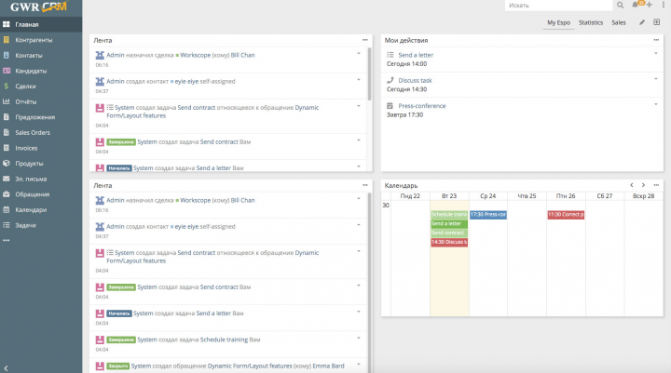Click the Задачи list icon
The height and width of the screenshot is (373, 671).
6,225
